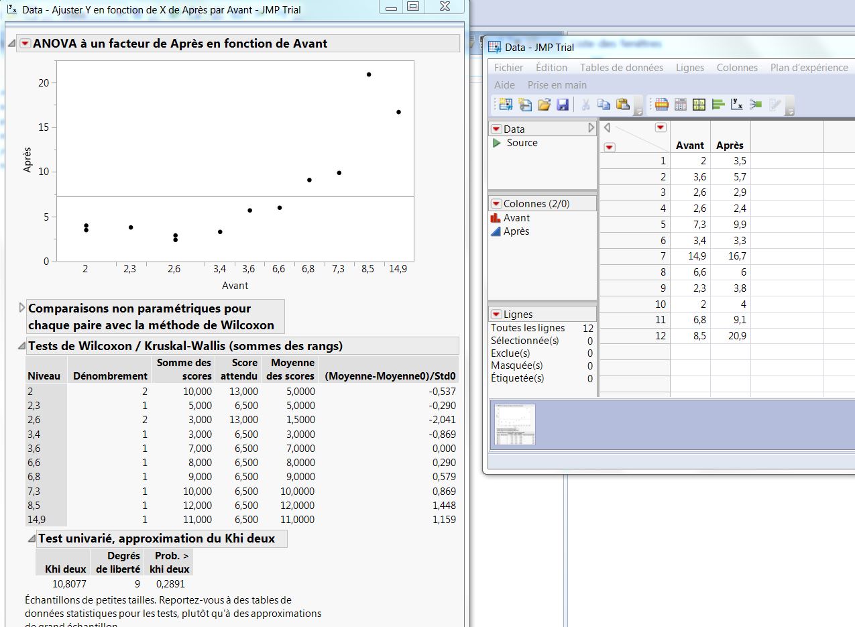Select the scatterplot window thumbnail preview

(516, 424)
